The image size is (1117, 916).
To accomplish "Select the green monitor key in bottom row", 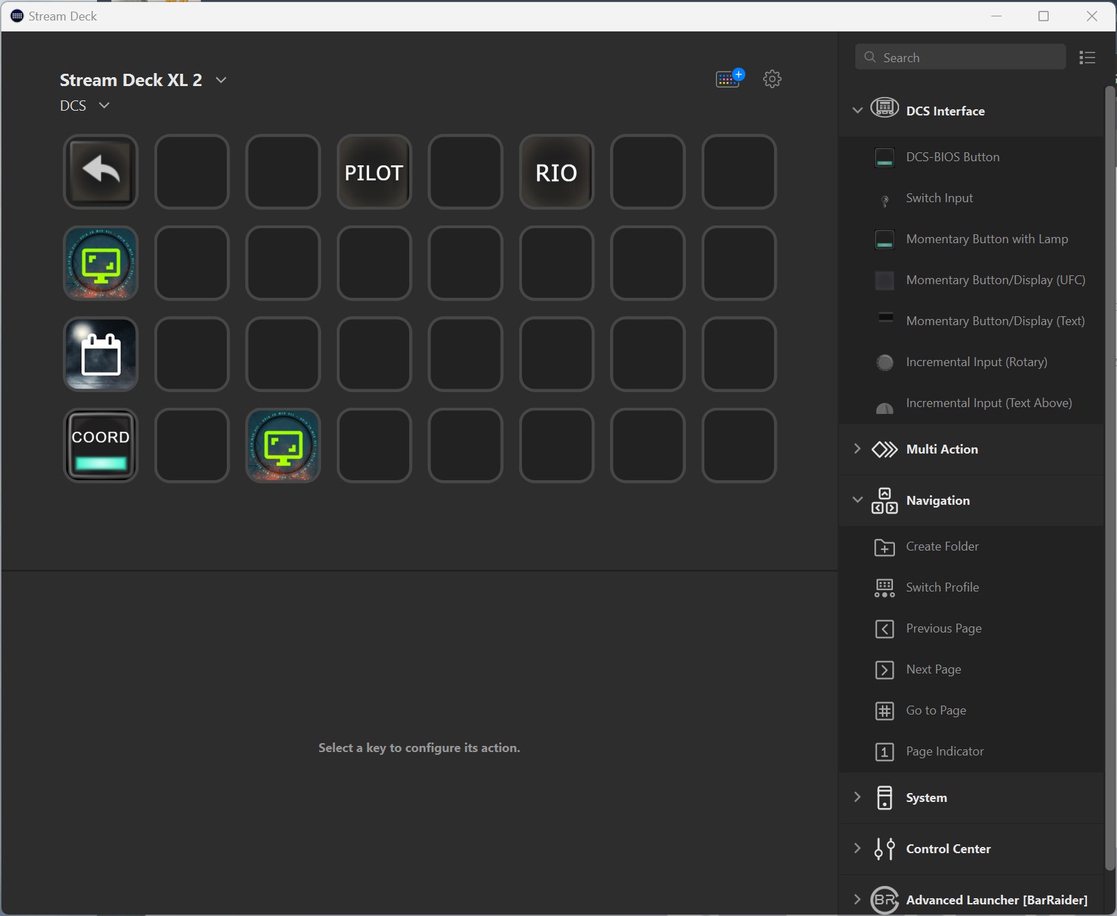I will click(283, 445).
